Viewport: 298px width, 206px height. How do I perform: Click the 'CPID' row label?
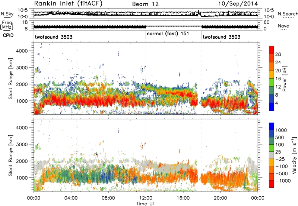coord(8,35)
